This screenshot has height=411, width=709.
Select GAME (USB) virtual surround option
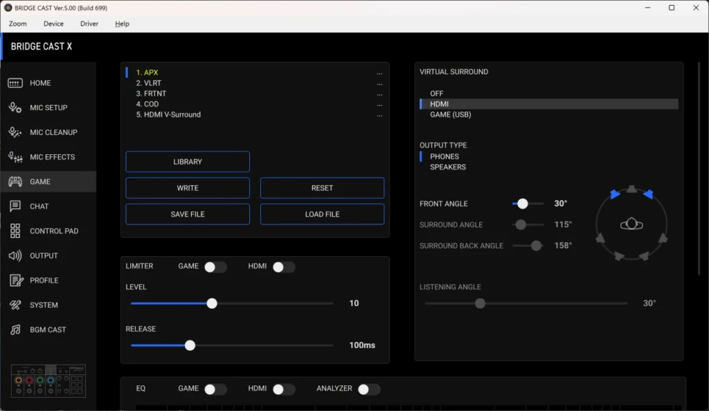pyautogui.click(x=450, y=115)
